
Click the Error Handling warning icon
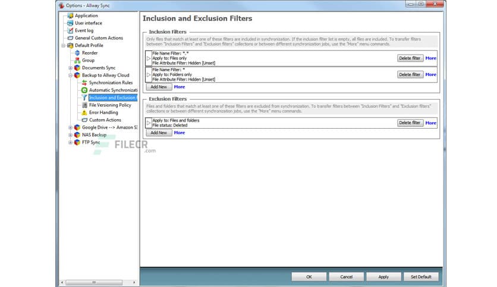click(x=84, y=113)
